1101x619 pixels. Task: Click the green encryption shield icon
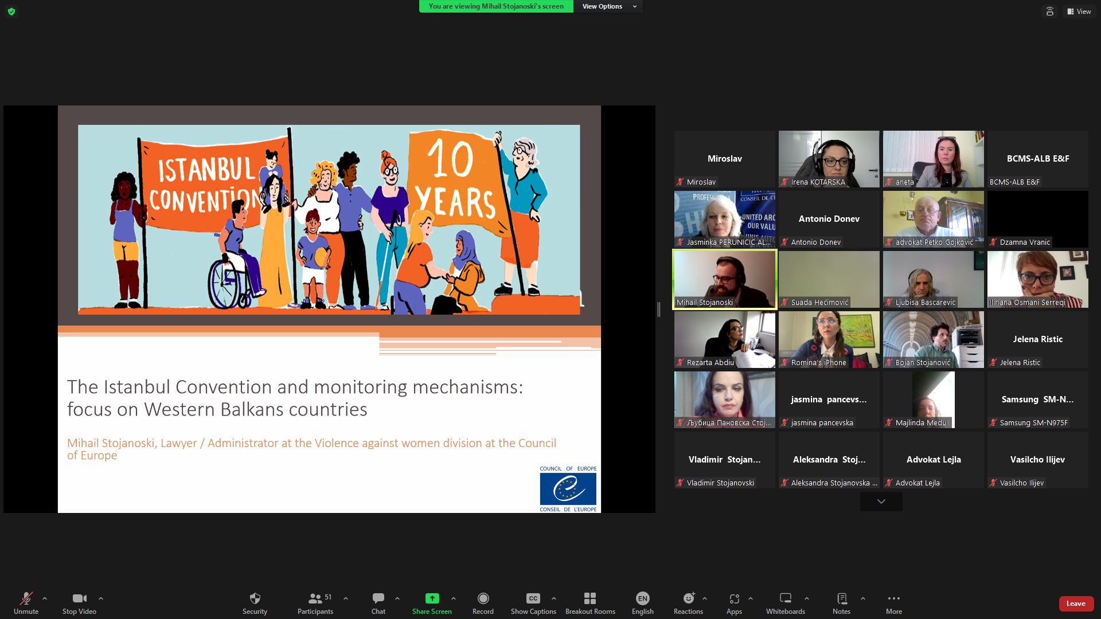(11, 11)
